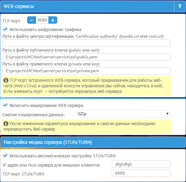
Task: Click info icon in caching restart note
Action: click(6, 124)
